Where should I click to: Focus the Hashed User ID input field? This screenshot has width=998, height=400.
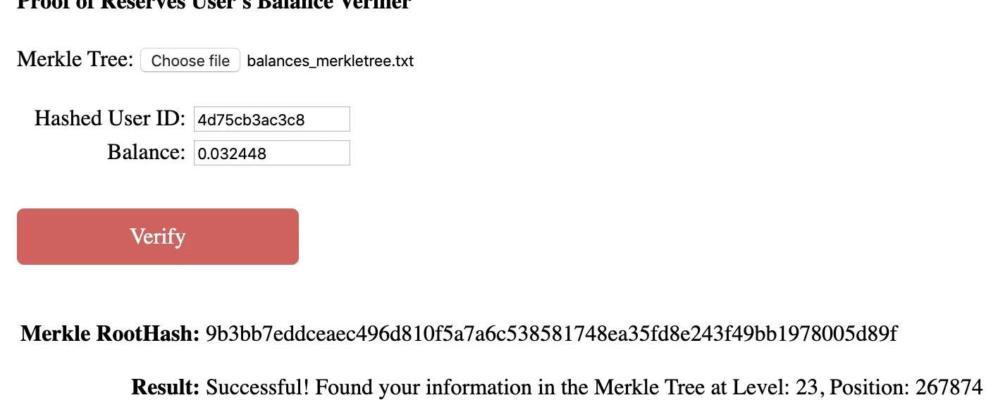[272, 119]
